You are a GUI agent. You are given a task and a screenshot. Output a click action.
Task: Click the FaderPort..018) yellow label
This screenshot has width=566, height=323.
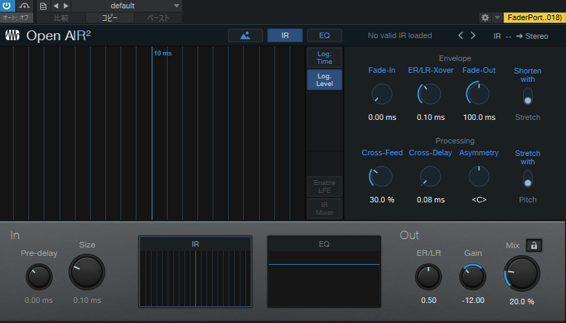click(534, 17)
